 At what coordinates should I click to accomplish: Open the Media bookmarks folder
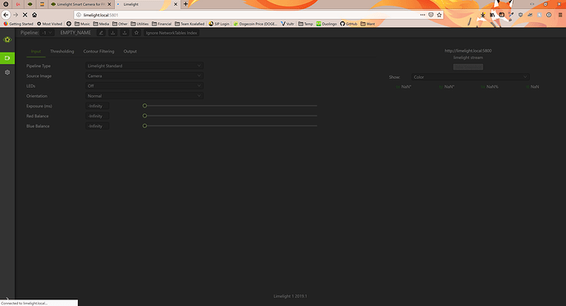point(101,24)
